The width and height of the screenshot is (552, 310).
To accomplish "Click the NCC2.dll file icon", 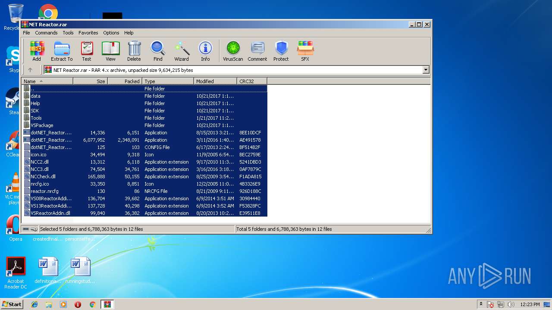I will pyautogui.click(x=27, y=162).
